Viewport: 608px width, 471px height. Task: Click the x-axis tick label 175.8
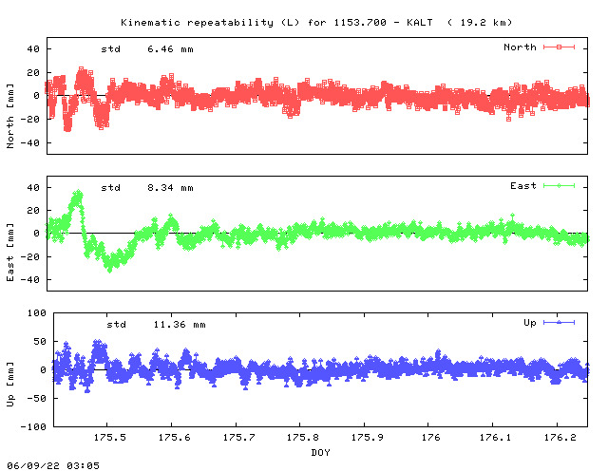coord(302,437)
